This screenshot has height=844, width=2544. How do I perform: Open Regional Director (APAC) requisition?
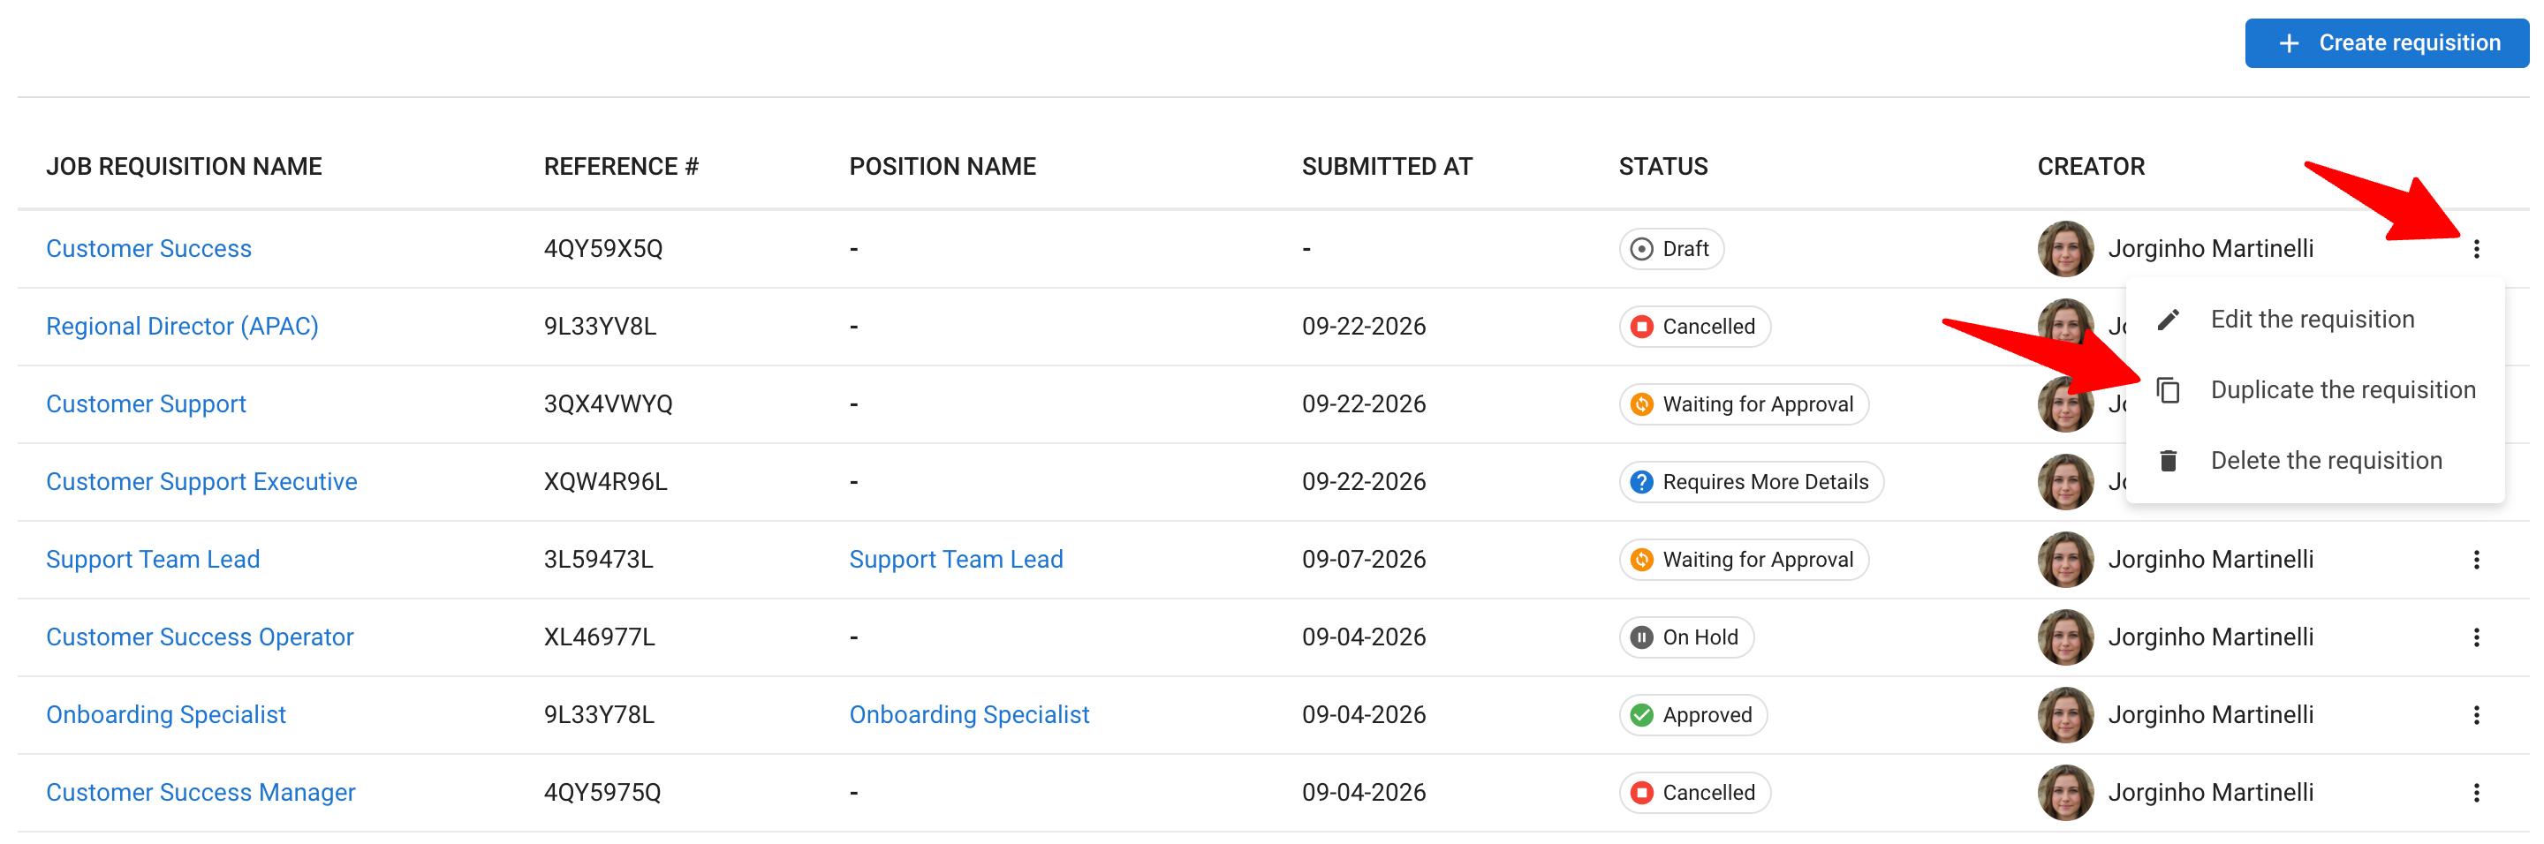[x=183, y=327]
